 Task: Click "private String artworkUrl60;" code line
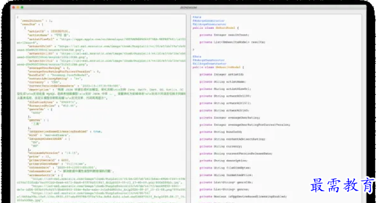[224, 111]
